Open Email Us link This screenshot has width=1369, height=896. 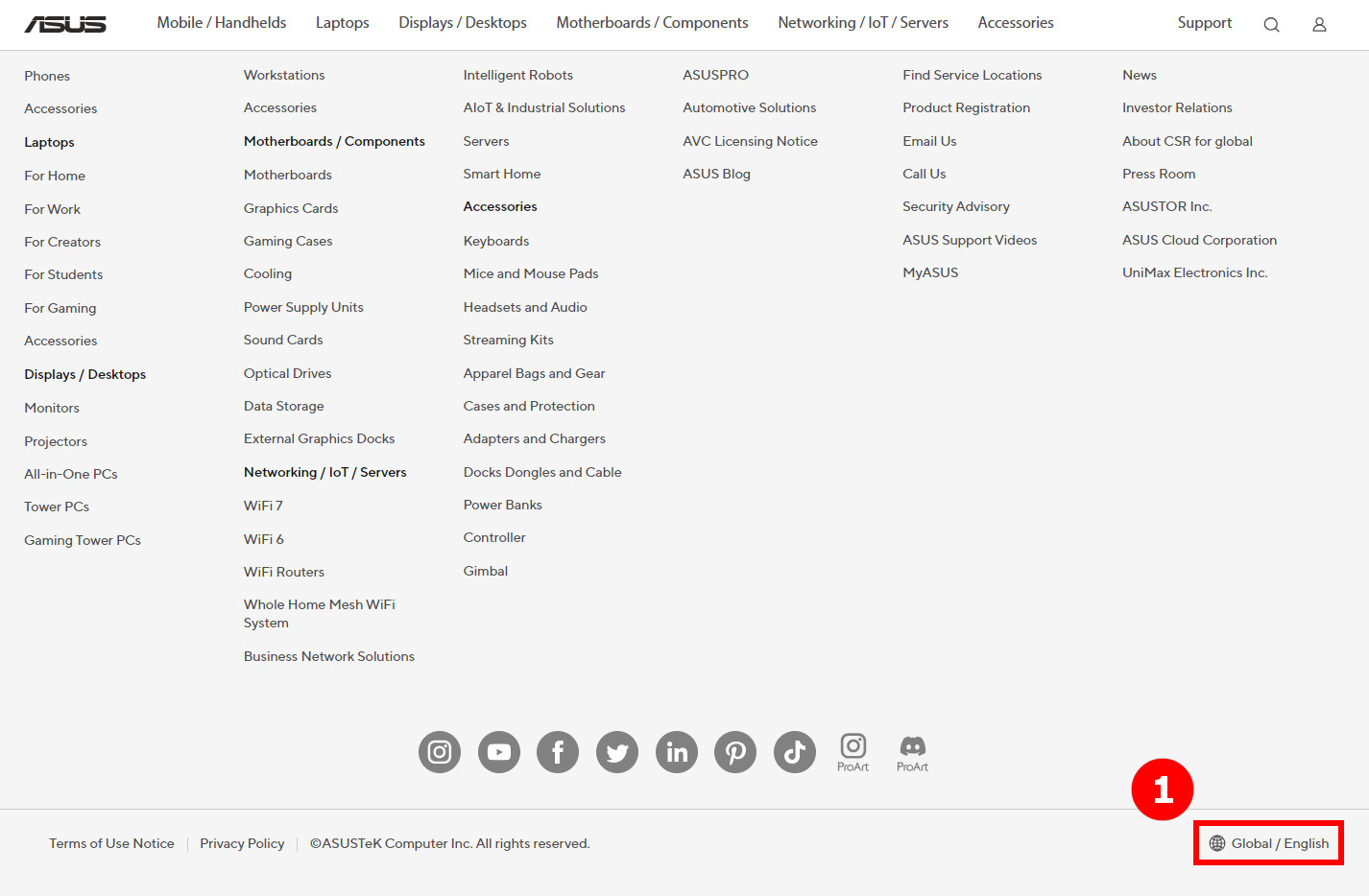[x=929, y=141]
